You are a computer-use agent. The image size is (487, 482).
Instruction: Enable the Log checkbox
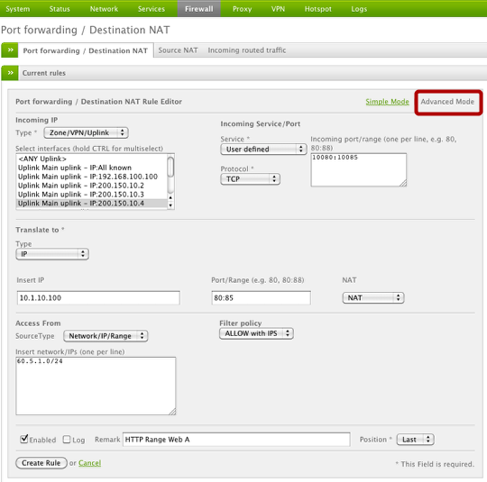[x=67, y=439]
